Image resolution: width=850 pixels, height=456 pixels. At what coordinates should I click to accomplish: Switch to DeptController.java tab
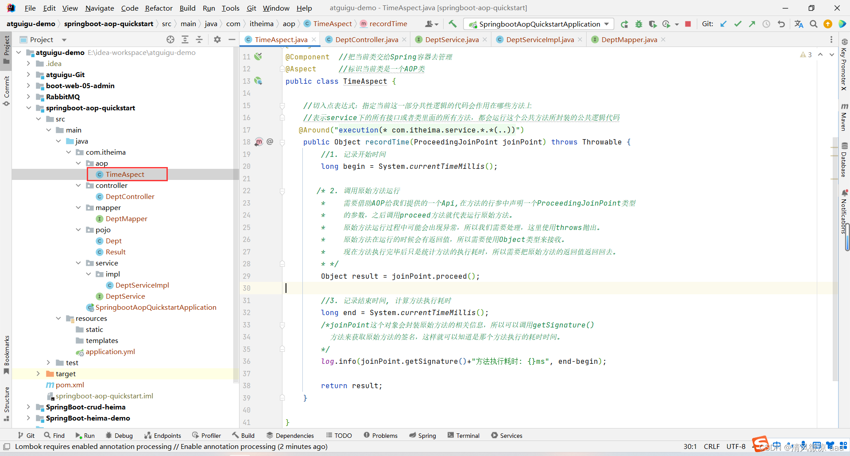click(367, 39)
